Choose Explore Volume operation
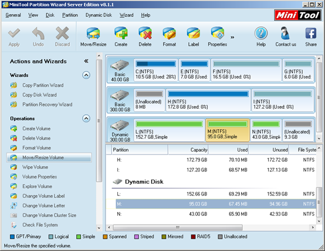This screenshot has width=325, height=251. tap(37, 186)
